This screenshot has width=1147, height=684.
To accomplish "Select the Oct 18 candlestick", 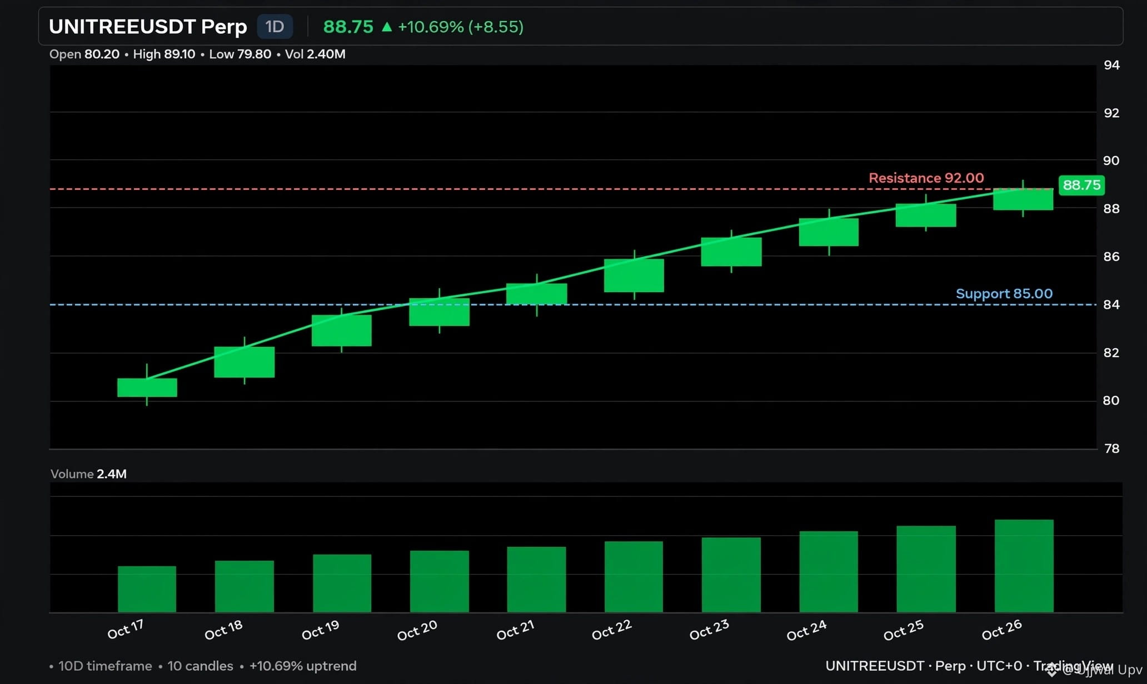I will 245,362.
